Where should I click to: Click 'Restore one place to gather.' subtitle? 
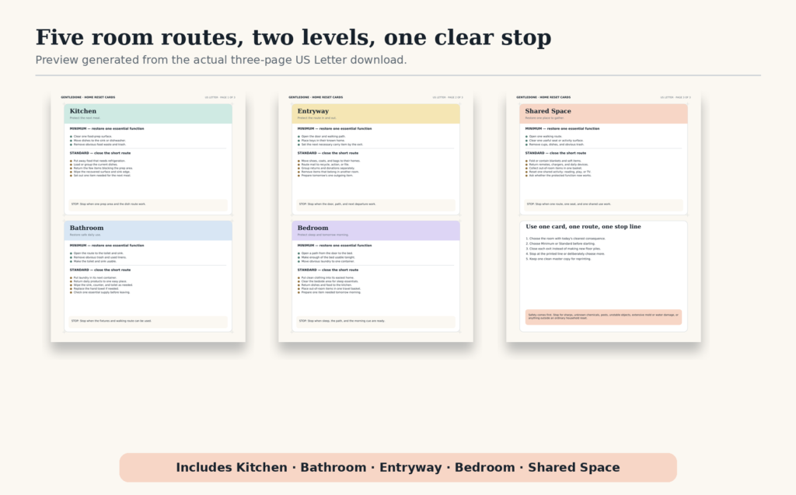544,118
